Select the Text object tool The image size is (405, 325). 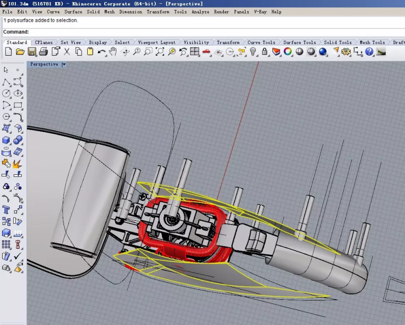[6, 209]
